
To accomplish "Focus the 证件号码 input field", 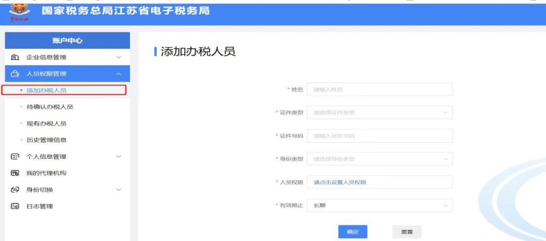I will coord(380,136).
